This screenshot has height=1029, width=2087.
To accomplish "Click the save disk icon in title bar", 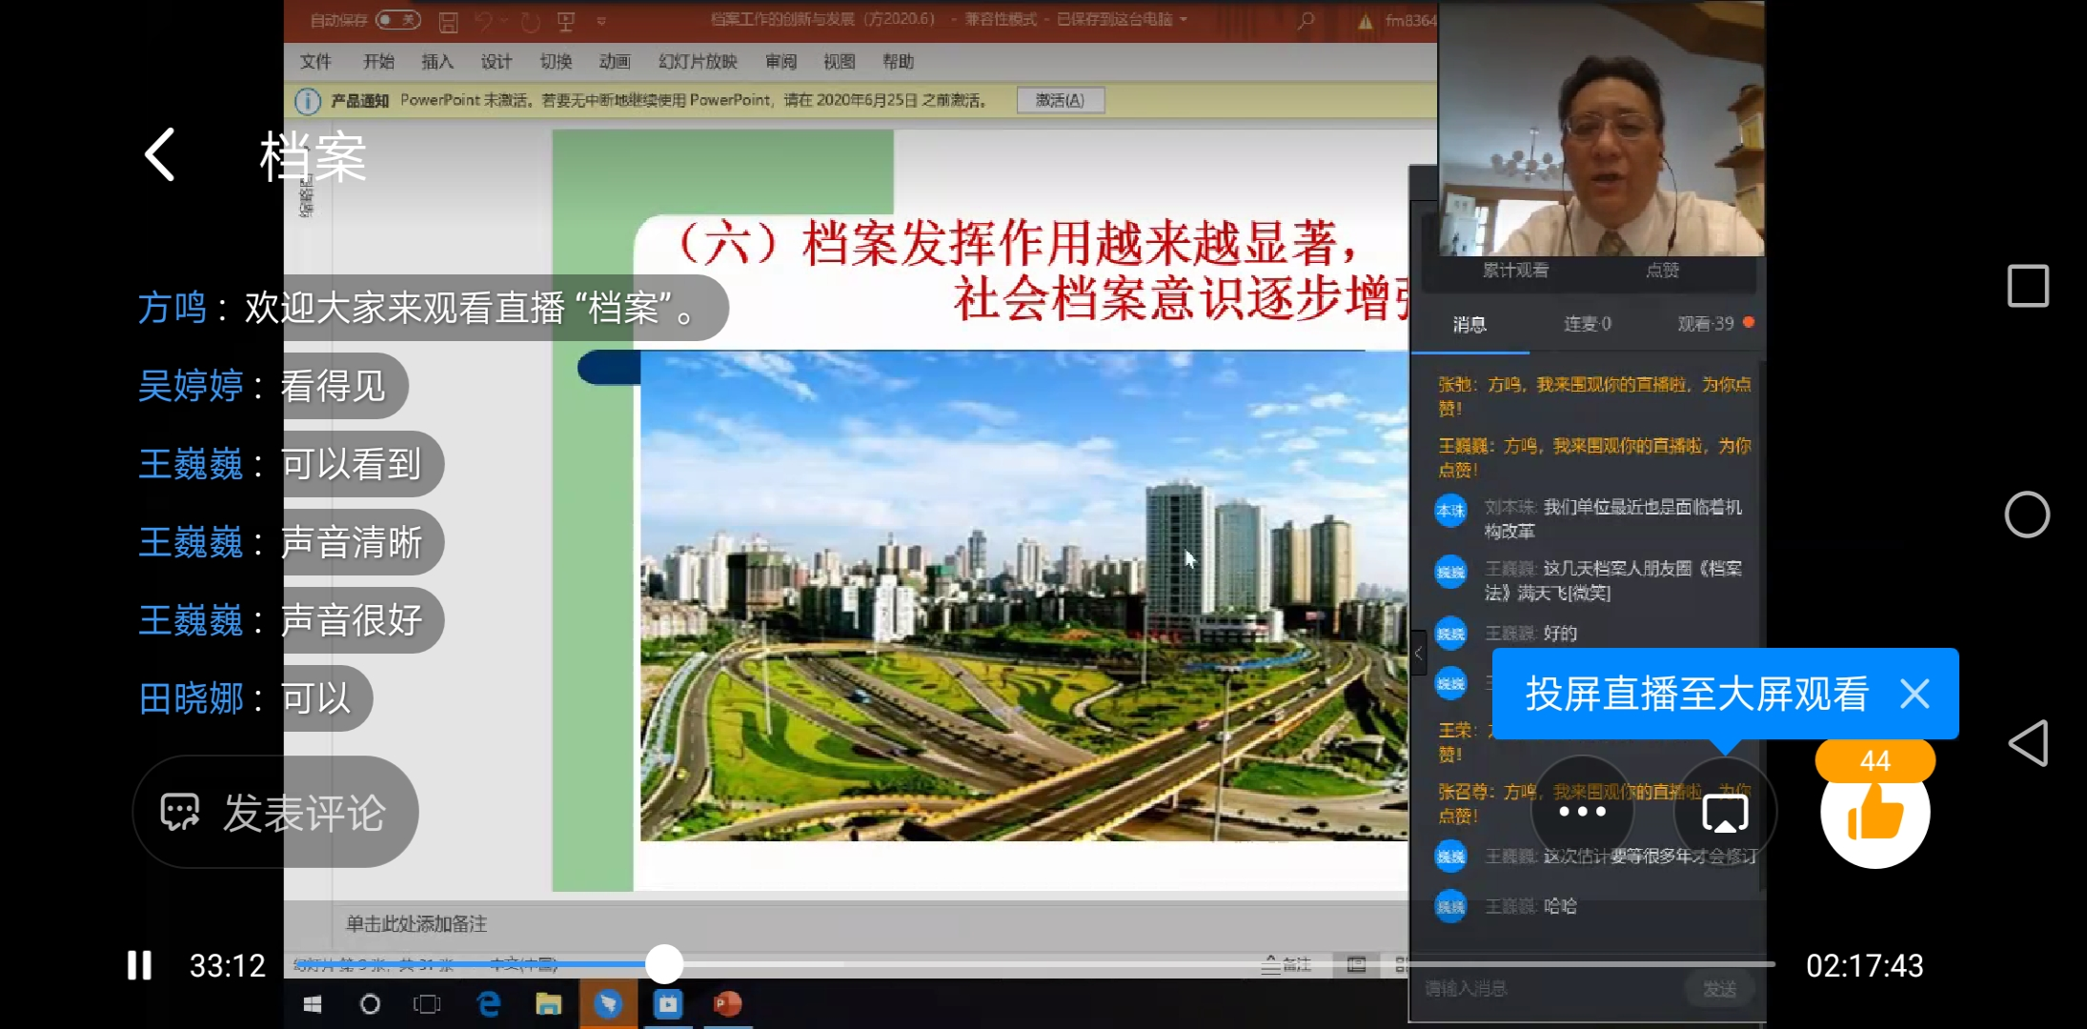I will tap(448, 21).
